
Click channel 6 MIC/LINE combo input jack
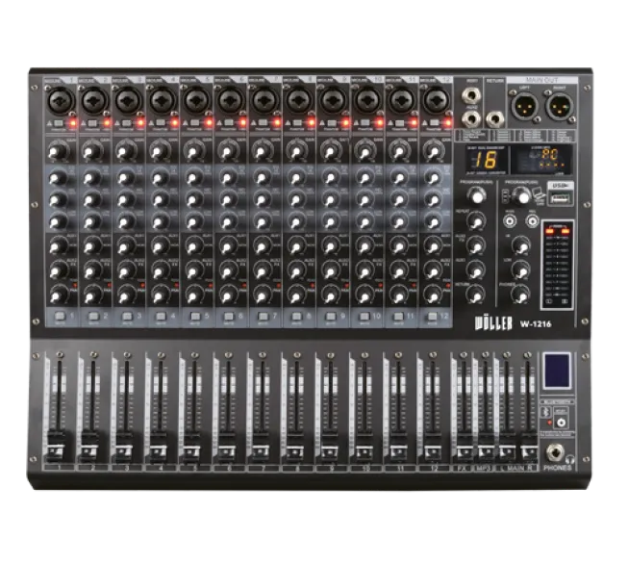[x=229, y=100]
